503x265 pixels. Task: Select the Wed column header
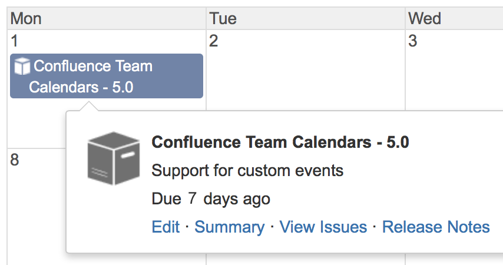pyautogui.click(x=425, y=19)
